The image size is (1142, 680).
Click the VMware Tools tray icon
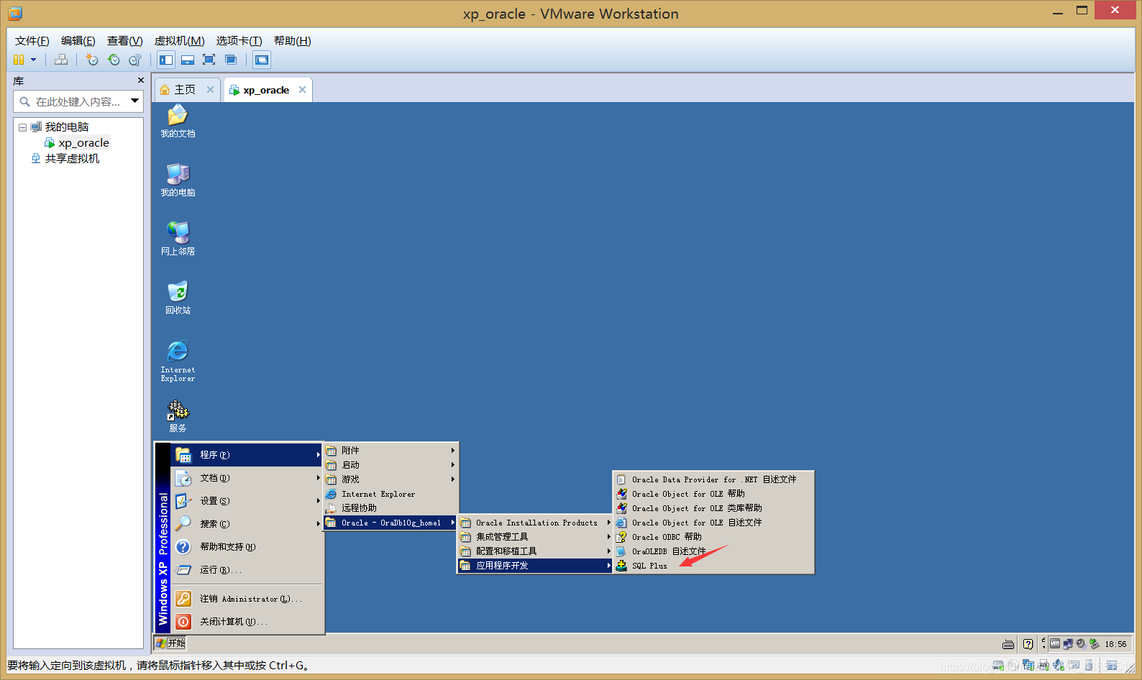point(1055,644)
